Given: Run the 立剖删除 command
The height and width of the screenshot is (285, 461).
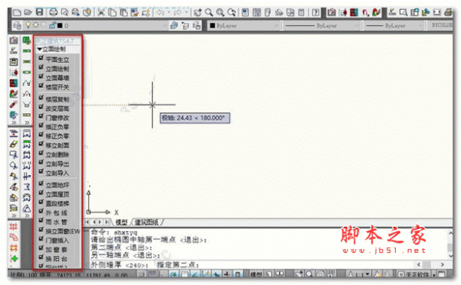Looking at the screenshot, I should pos(58,154).
